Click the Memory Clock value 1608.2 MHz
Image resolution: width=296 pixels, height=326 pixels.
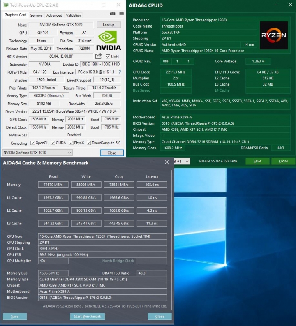(x=172, y=148)
